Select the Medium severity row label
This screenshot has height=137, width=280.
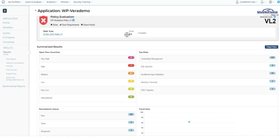44,74
